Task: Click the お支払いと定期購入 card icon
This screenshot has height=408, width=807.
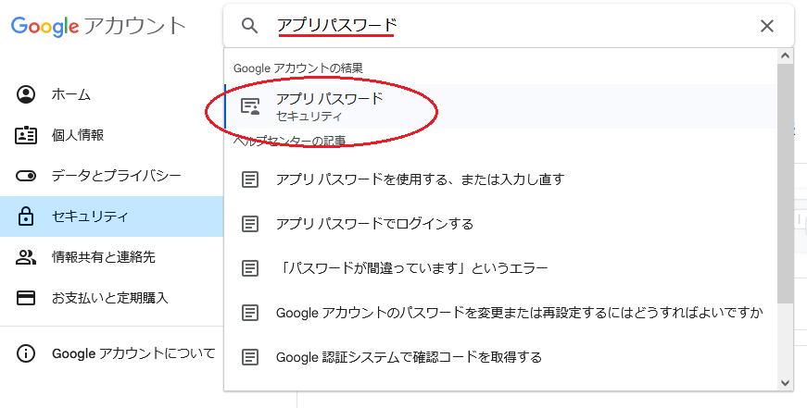Action: pos(26,298)
